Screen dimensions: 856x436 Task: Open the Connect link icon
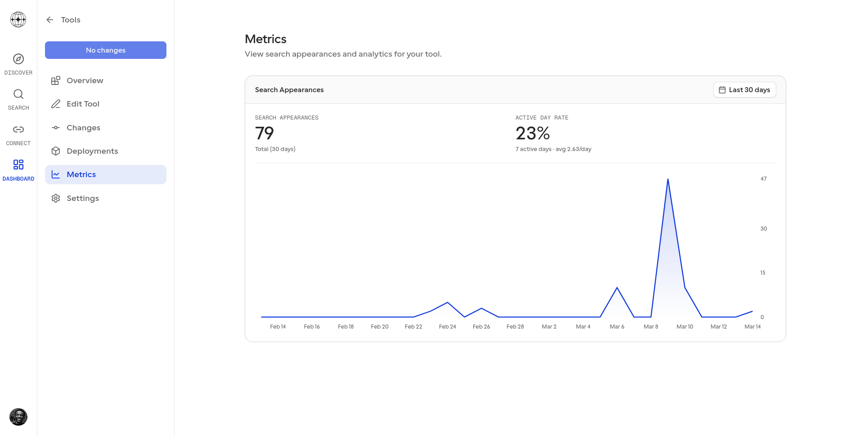coord(18,129)
